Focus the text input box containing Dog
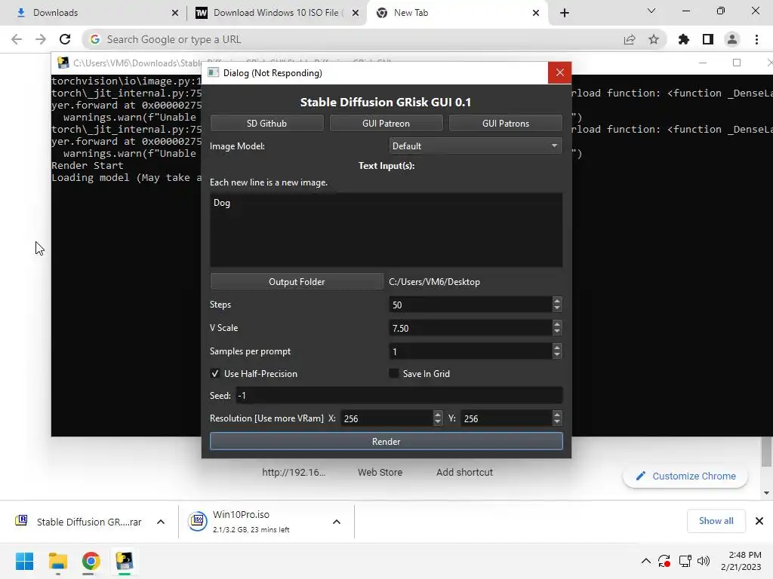Screen dimensions: 773x579 pos(386,229)
